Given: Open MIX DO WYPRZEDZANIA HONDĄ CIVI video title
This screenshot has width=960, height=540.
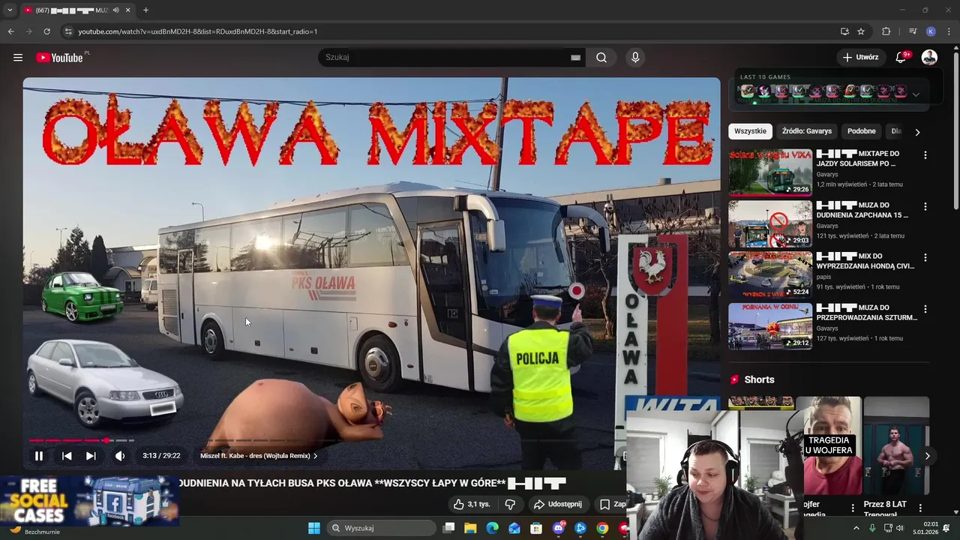Looking at the screenshot, I should click(x=866, y=261).
